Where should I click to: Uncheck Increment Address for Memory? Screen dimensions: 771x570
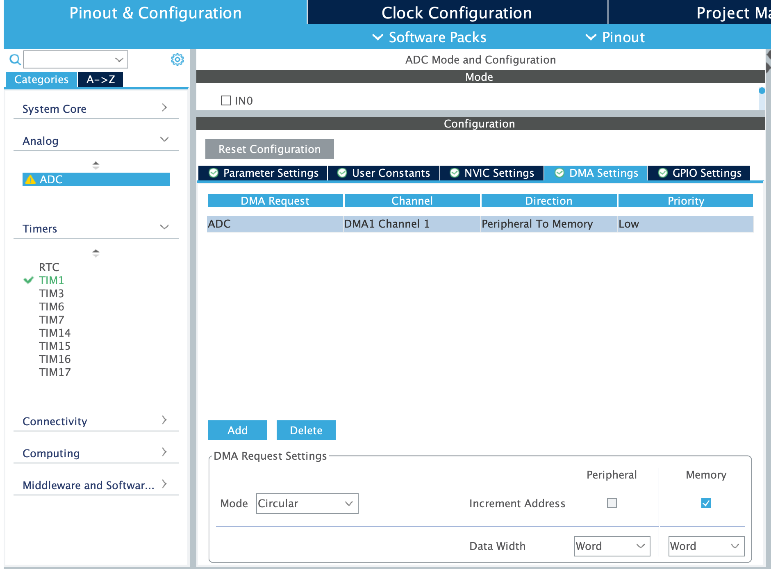(x=706, y=503)
